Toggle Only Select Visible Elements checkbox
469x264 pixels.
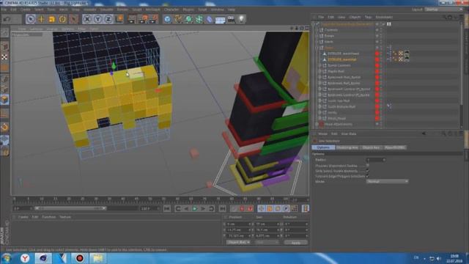tap(368, 171)
